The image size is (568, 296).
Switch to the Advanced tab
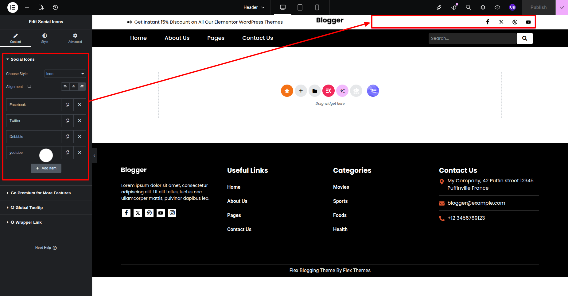75,38
